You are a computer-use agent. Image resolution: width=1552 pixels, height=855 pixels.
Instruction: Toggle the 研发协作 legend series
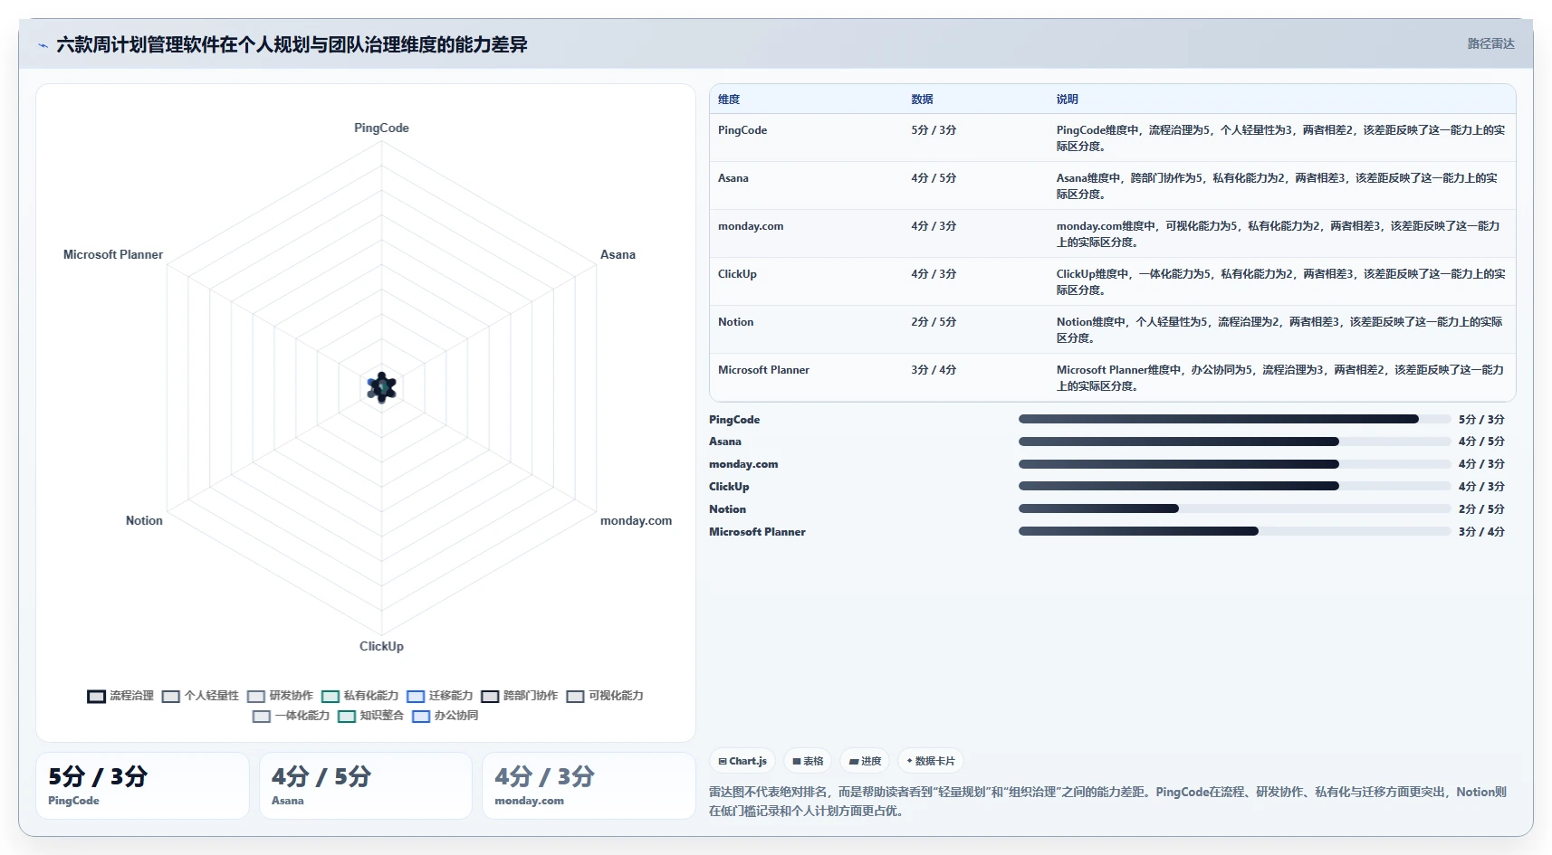pos(280,696)
